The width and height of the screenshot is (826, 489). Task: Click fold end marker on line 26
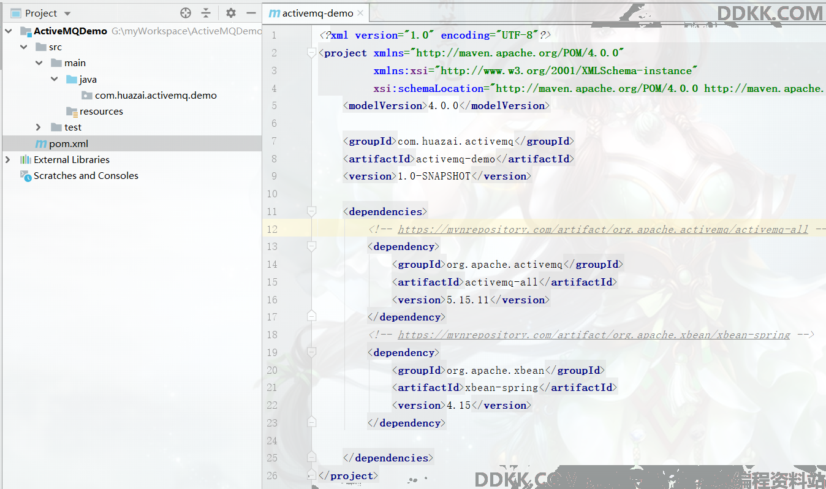[x=311, y=476]
